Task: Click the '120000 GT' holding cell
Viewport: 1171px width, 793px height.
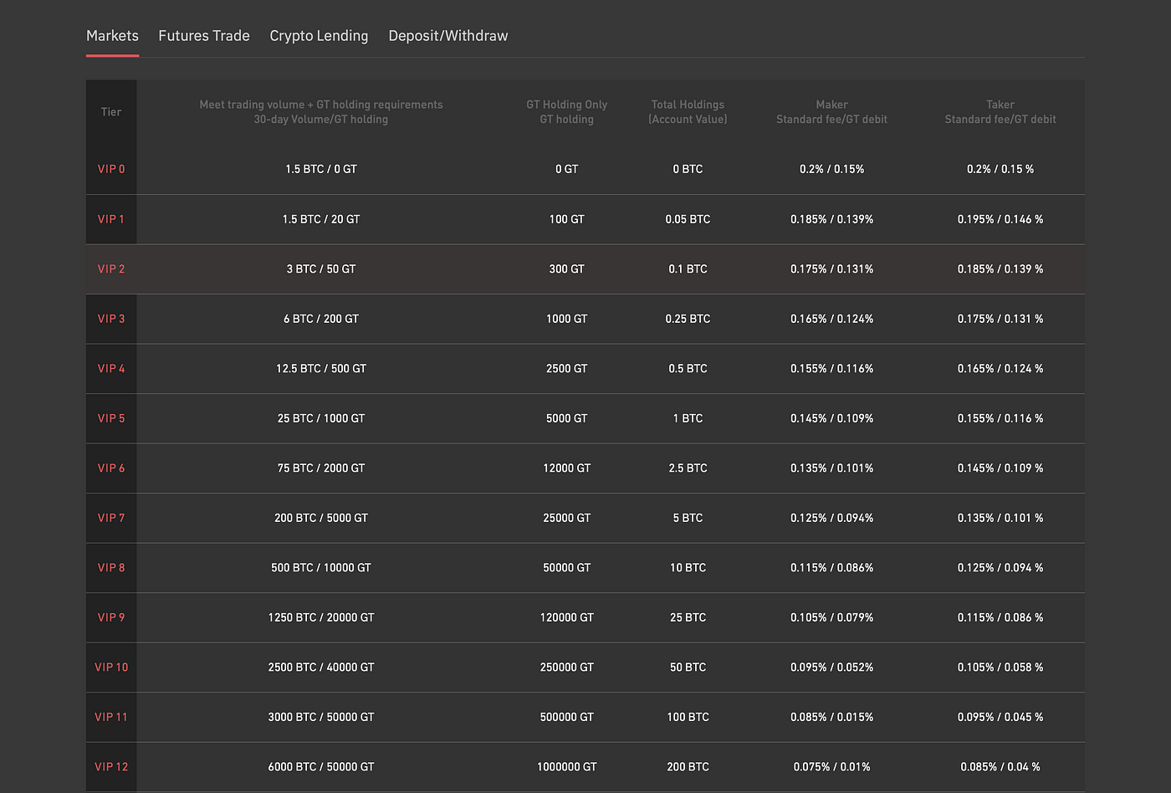Action: (567, 617)
